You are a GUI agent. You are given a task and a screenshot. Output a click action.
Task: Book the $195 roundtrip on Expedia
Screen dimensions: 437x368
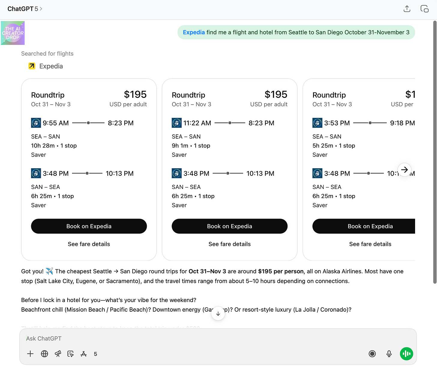tap(89, 226)
